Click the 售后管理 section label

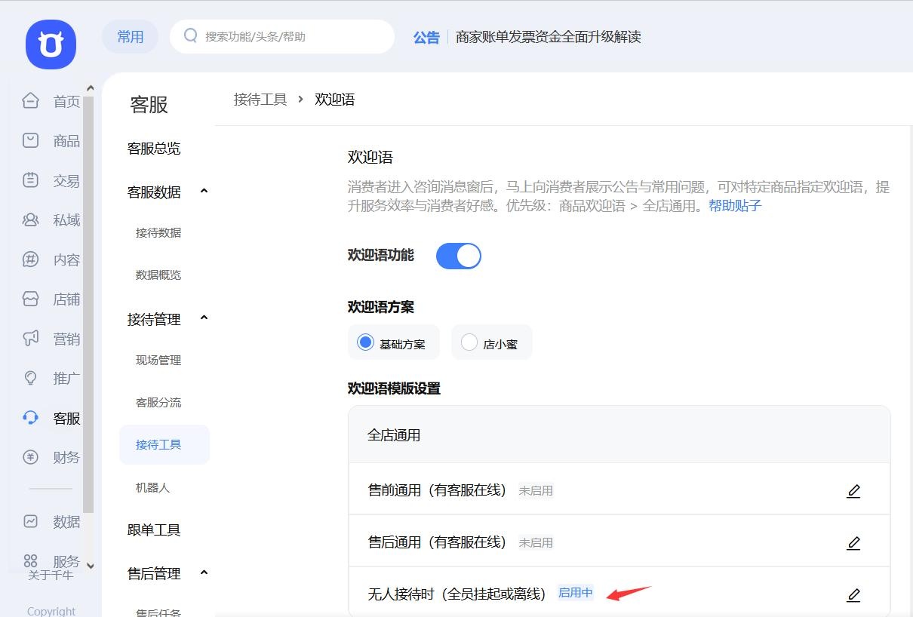click(154, 574)
